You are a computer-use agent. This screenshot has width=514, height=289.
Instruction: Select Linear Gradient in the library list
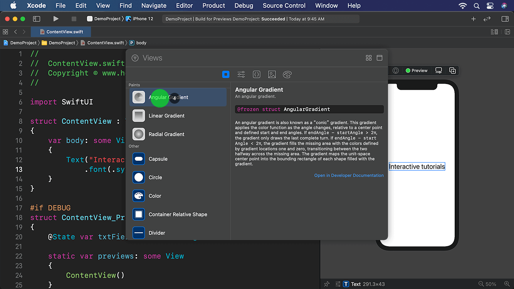[178, 116]
